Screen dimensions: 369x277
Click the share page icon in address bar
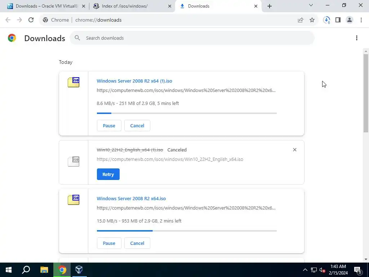click(x=301, y=20)
